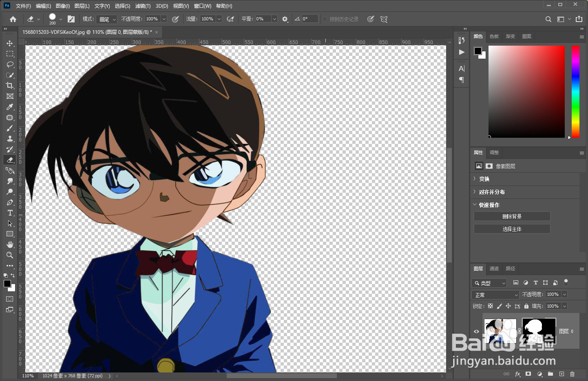The height and width of the screenshot is (381, 588).
Task: Toggle lock position
Action: tap(508, 306)
